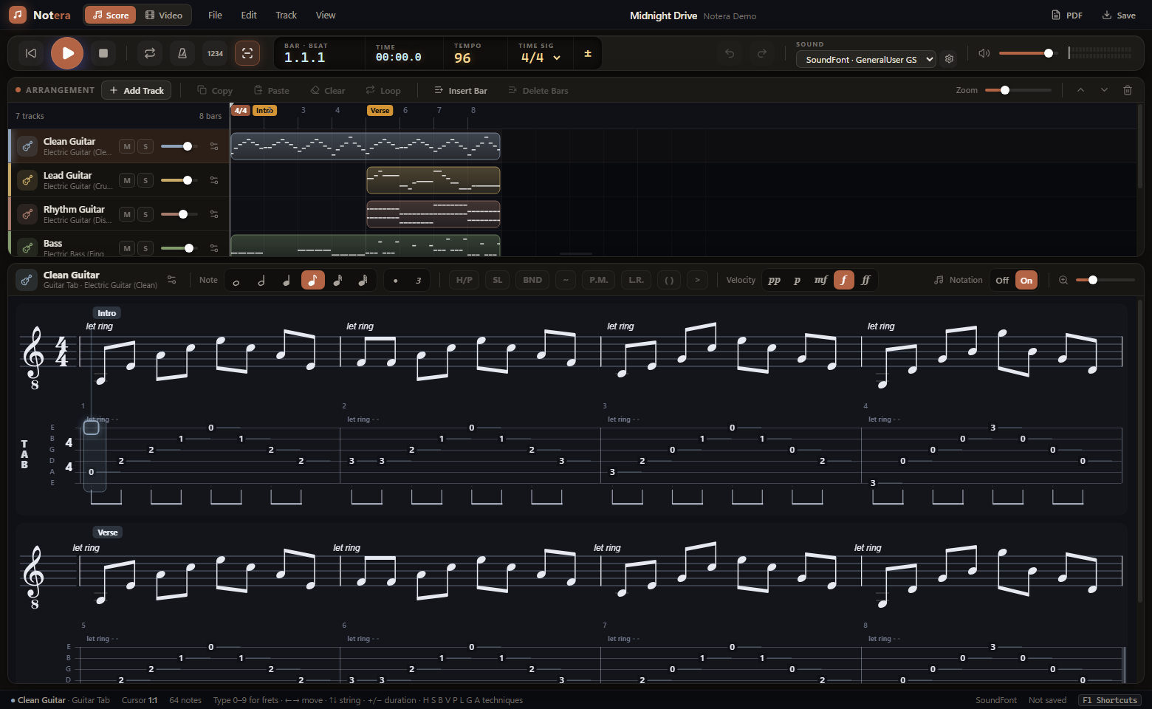The image size is (1152, 709).
Task: Toggle the dotted note button
Action: tap(396, 280)
